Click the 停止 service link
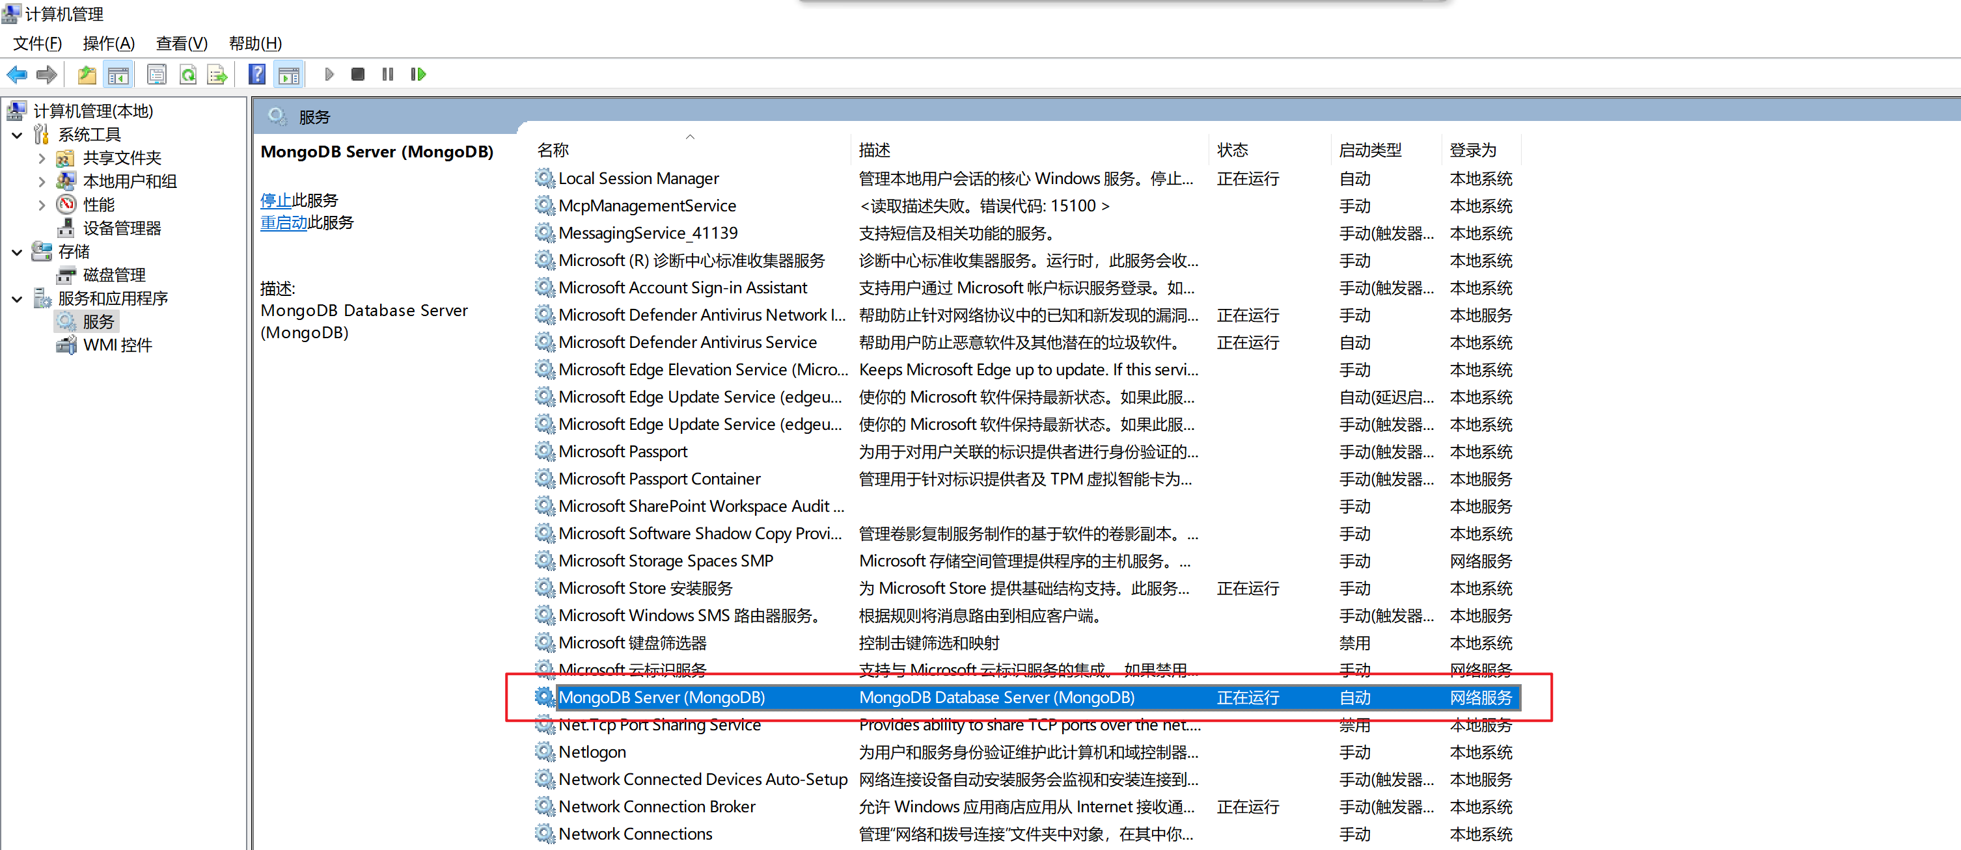The image size is (1961, 850). [x=275, y=200]
